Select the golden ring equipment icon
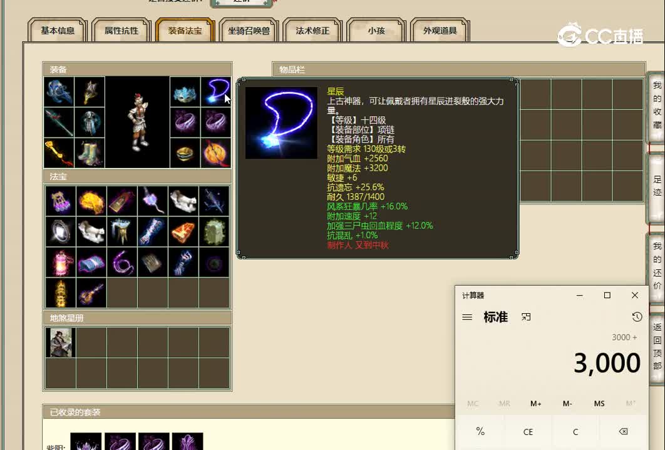This screenshot has height=450, width=665. (x=185, y=153)
